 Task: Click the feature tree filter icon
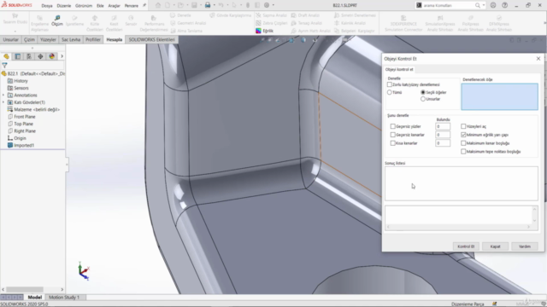(x=4, y=65)
